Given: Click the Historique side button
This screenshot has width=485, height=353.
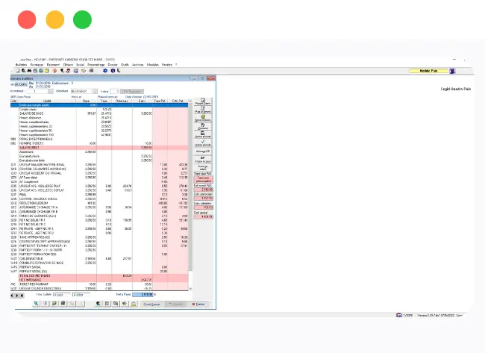Looking at the screenshot, I should click(203, 126).
